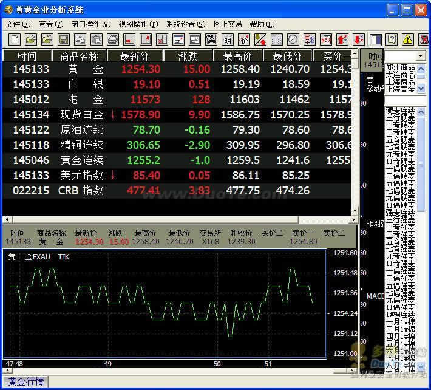
Task: Click the open-folder icon beside the blank page icon
Action: click(x=31, y=40)
